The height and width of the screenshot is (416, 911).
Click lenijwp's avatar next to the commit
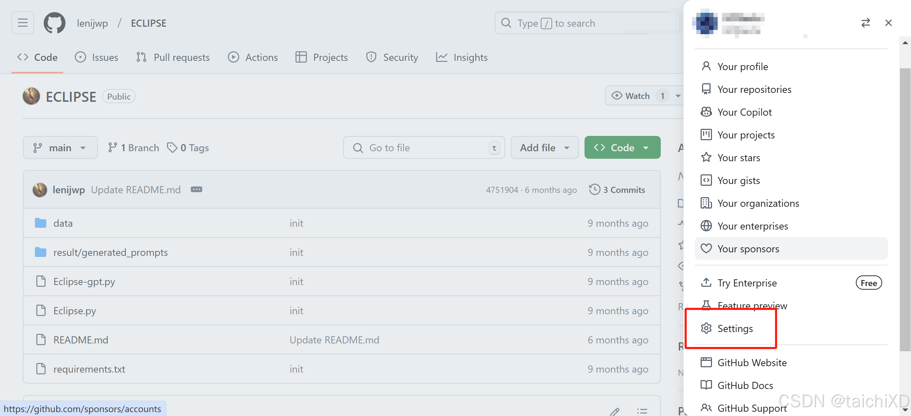[x=40, y=189]
